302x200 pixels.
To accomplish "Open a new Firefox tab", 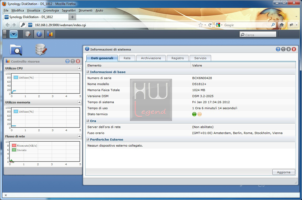I will point(72,17).
